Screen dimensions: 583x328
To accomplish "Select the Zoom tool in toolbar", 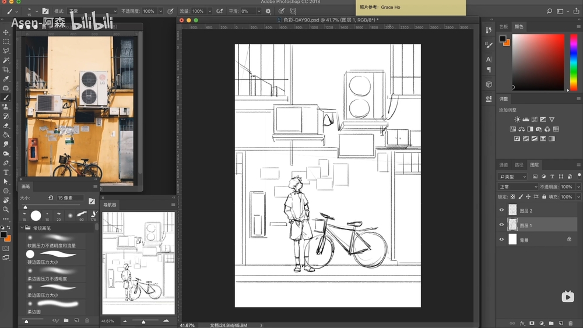I will [x=6, y=209].
